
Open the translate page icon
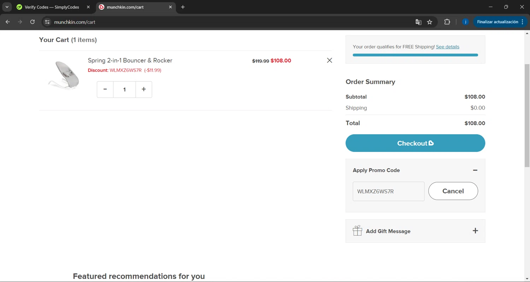[x=418, y=22]
